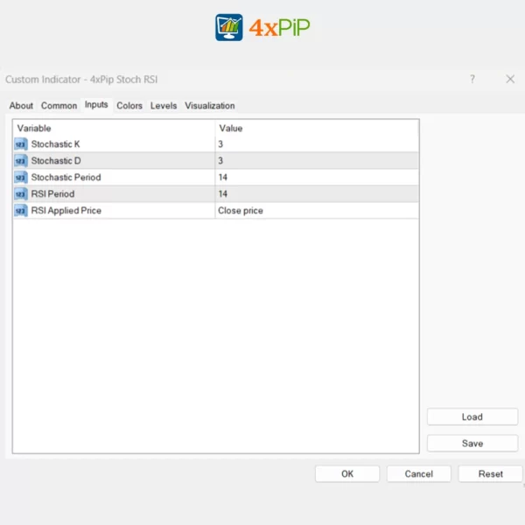The height and width of the screenshot is (525, 525).
Task: Open the RSI Applied Price Close price dropdown
Action: pyautogui.click(x=316, y=211)
